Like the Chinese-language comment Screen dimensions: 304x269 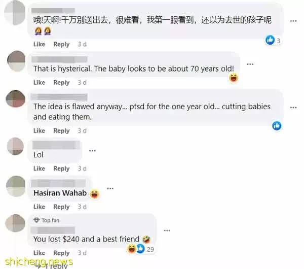(39, 44)
